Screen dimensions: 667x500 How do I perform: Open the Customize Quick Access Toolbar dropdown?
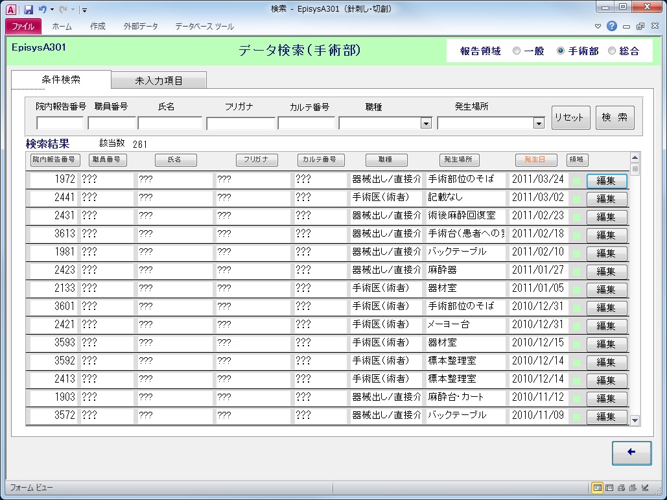click(85, 10)
